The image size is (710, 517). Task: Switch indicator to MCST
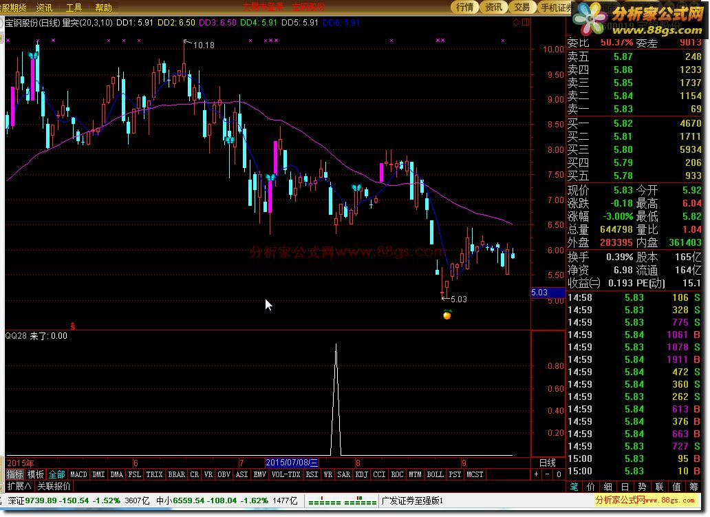pos(475,474)
